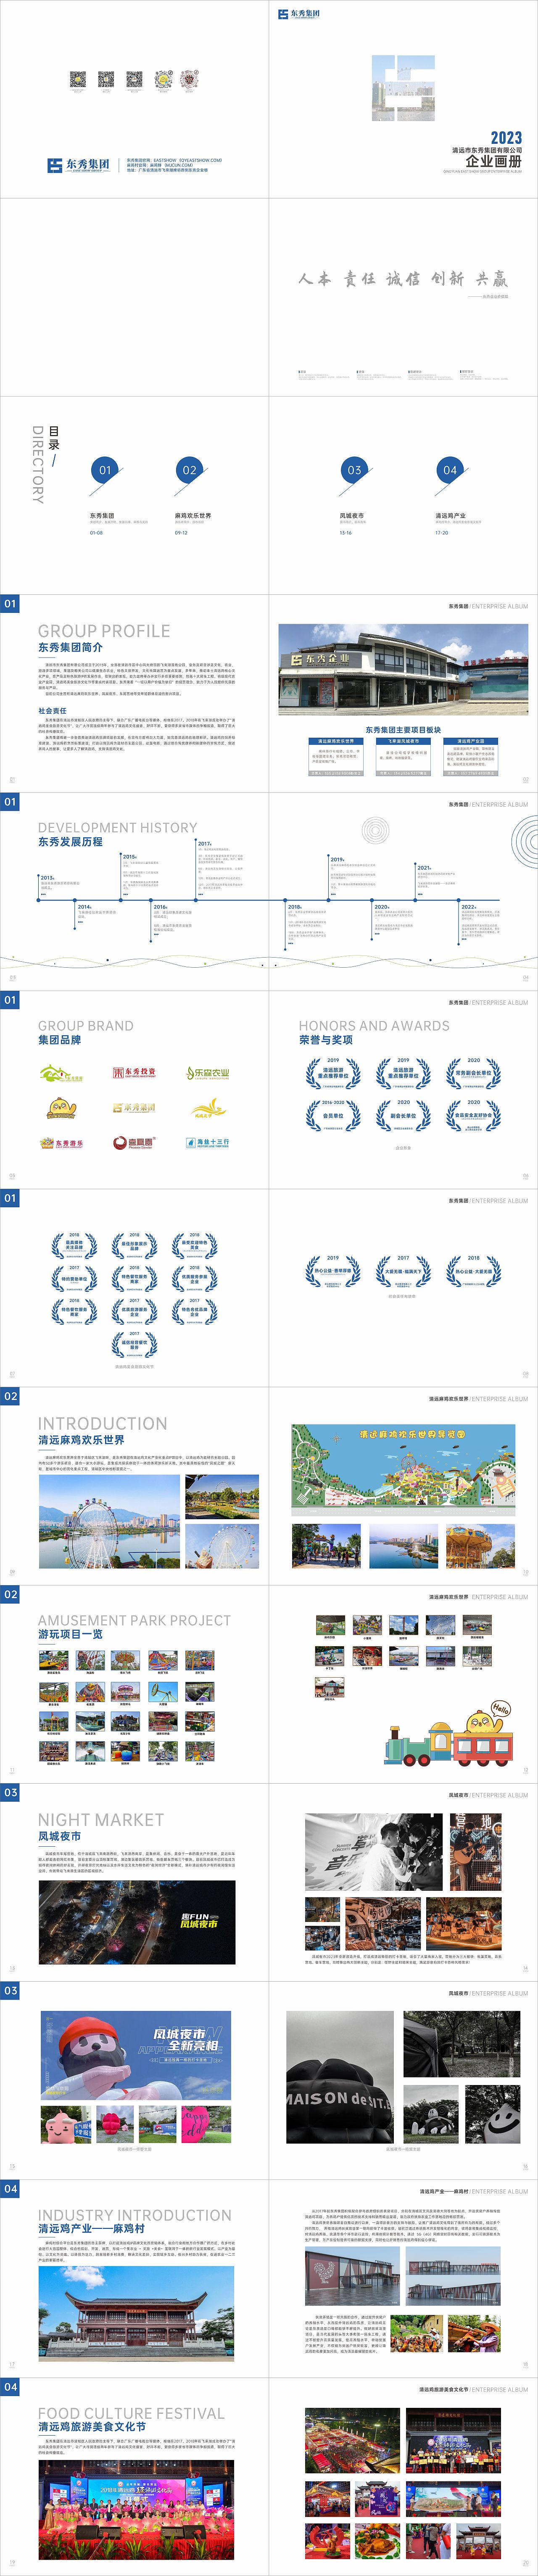Click the 2021 marker on the timeline
The image size is (538, 2576).
tap(424, 868)
